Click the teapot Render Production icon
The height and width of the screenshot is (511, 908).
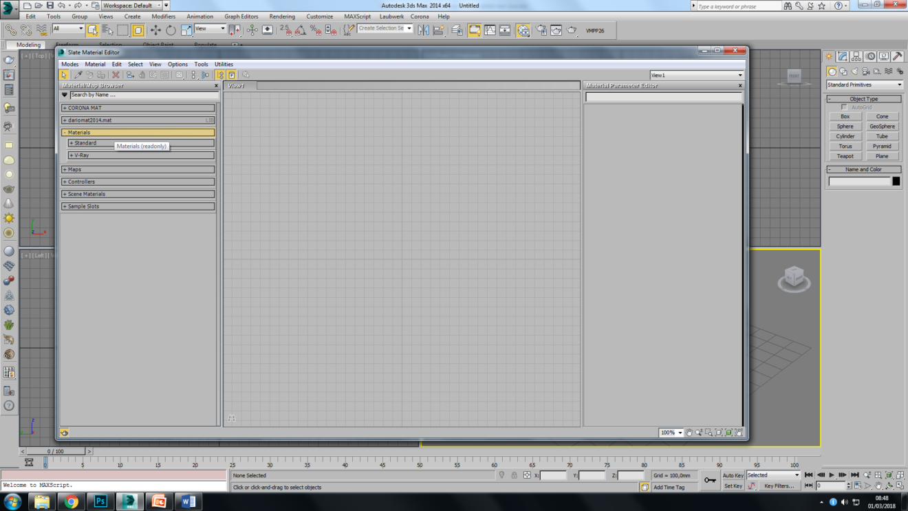point(572,30)
